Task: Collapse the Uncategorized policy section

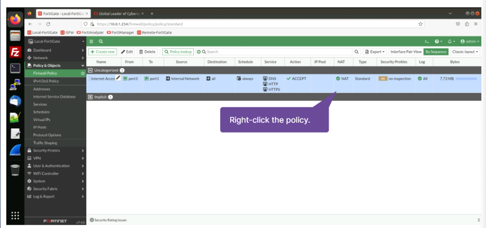Action: [x=90, y=71]
